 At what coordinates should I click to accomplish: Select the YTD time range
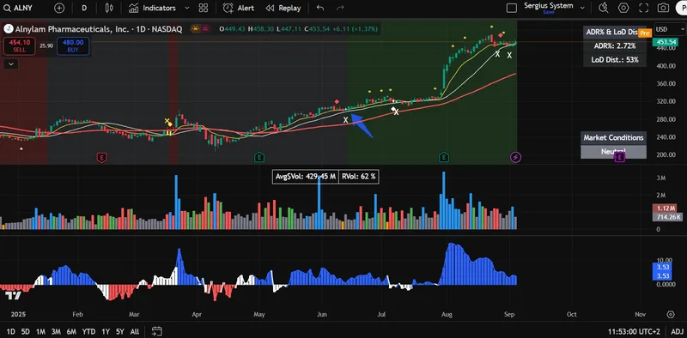point(89,331)
